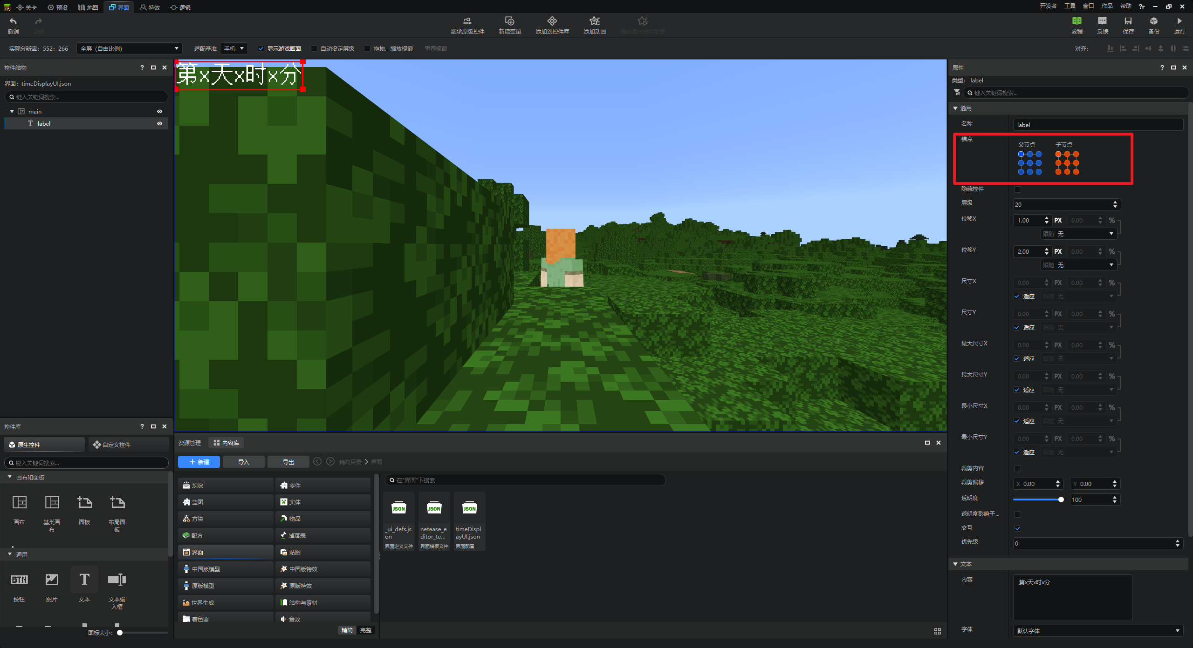Open the timeDisplayUI.json file thumbnail
The image size is (1193, 648).
click(x=469, y=508)
